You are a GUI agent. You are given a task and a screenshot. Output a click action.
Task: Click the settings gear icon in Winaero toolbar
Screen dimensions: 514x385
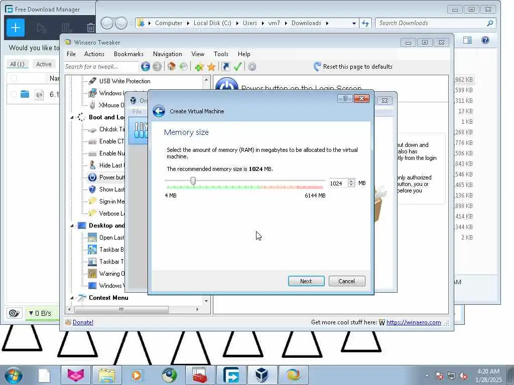[252, 67]
